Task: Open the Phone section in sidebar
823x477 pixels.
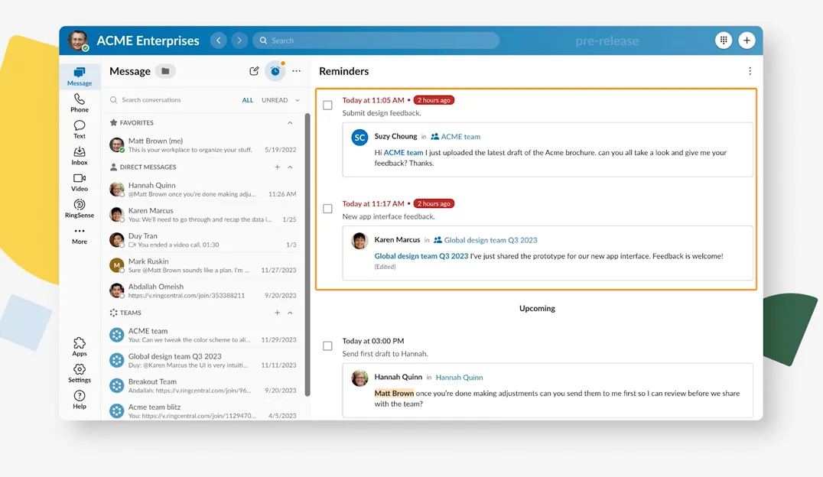Action: pyautogui.click(x=80, y=102)
